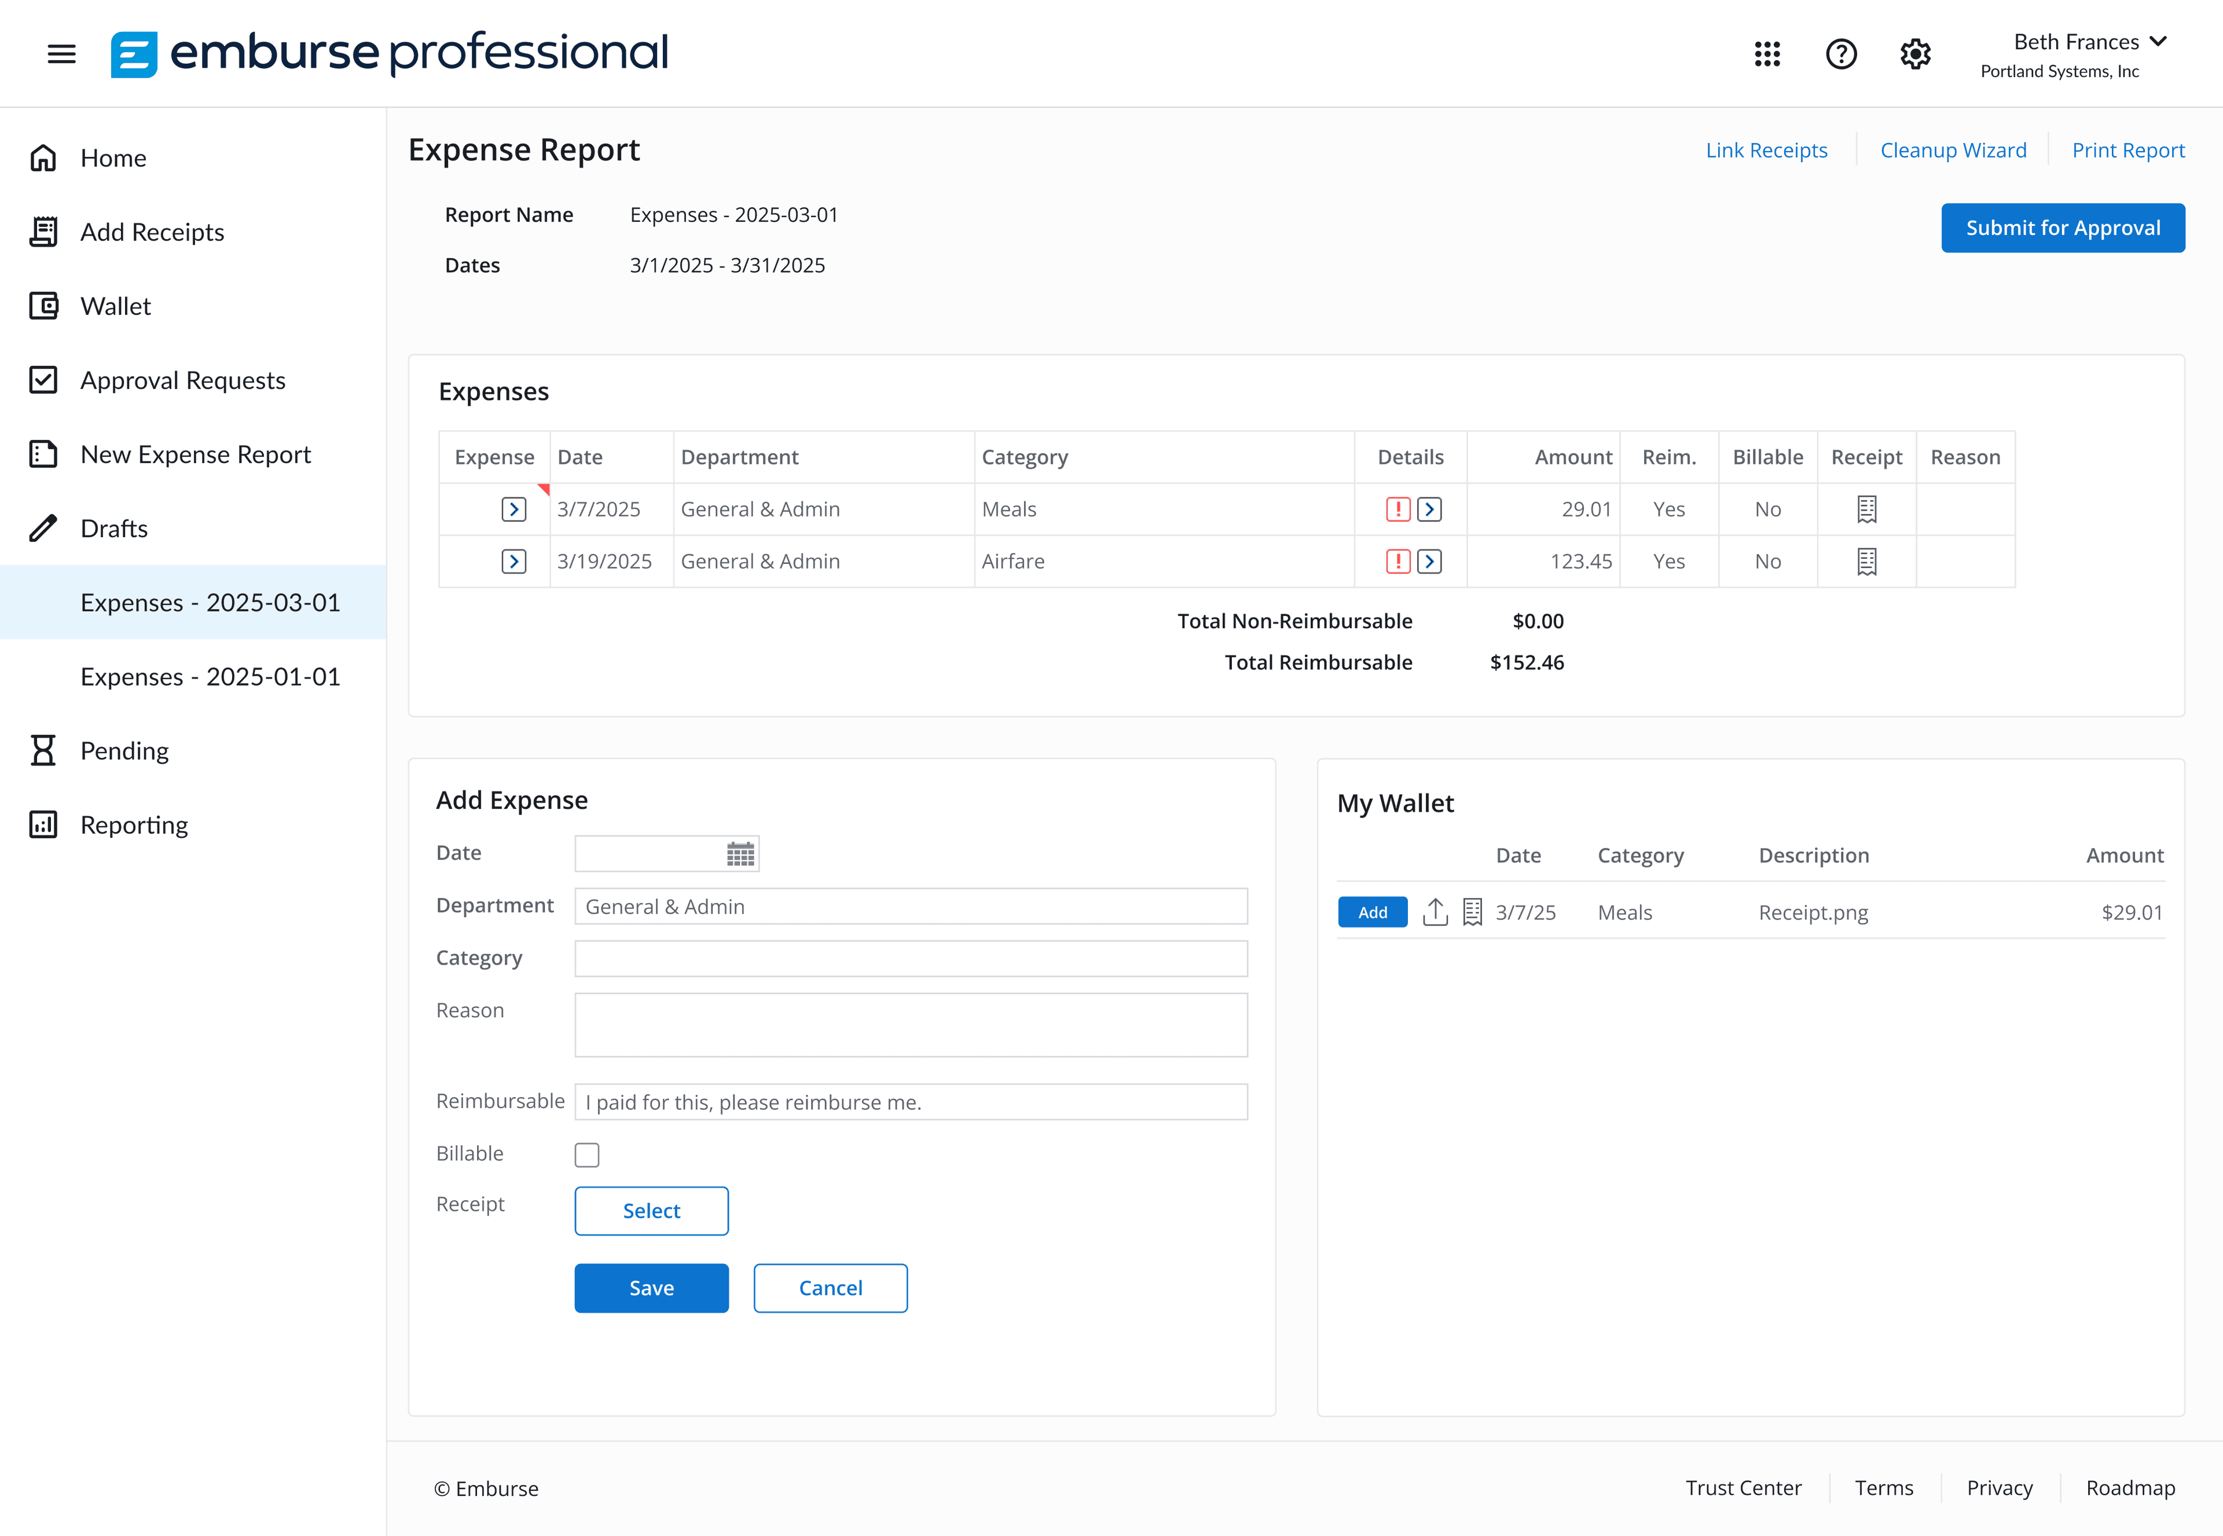Expand the 3/7/2025 Meals expense row

[x=514, y=509]
